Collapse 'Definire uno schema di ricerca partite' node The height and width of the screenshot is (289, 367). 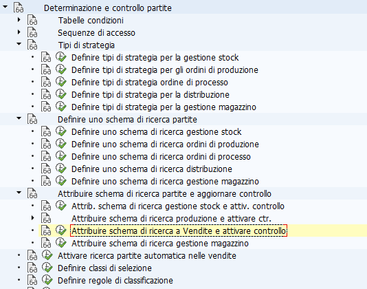[19, 118]
